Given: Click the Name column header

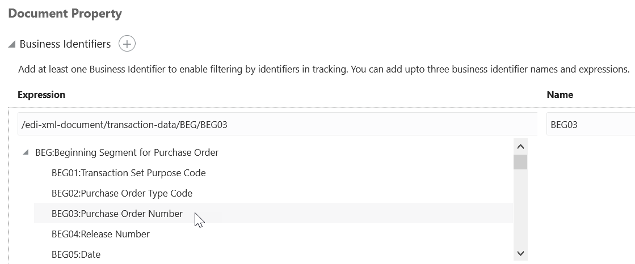Looking at the screenshot, I should tap(560, 95).
